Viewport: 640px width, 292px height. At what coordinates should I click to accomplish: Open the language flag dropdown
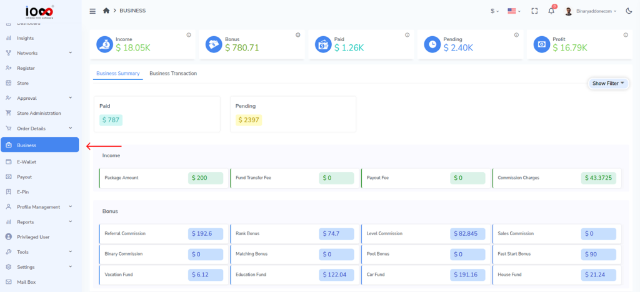point(514,11)
